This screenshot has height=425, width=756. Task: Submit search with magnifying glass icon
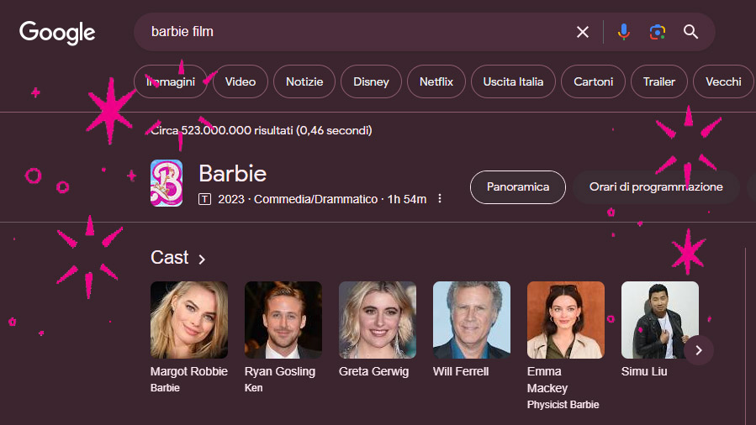point(690,32)
